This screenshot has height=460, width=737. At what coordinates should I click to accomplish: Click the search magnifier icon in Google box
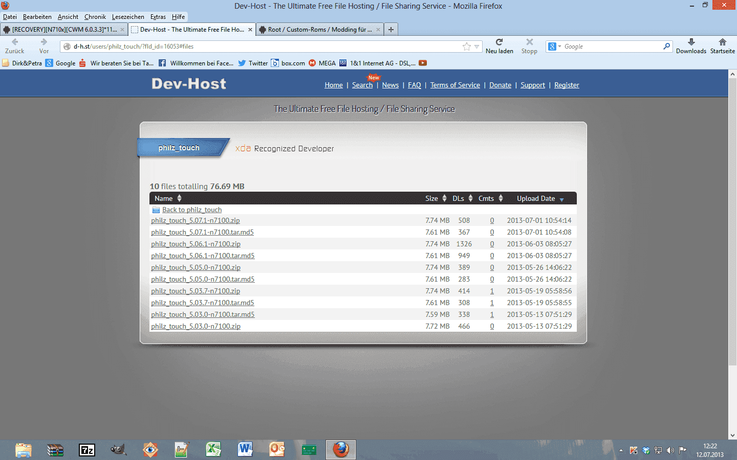point(666,46)
